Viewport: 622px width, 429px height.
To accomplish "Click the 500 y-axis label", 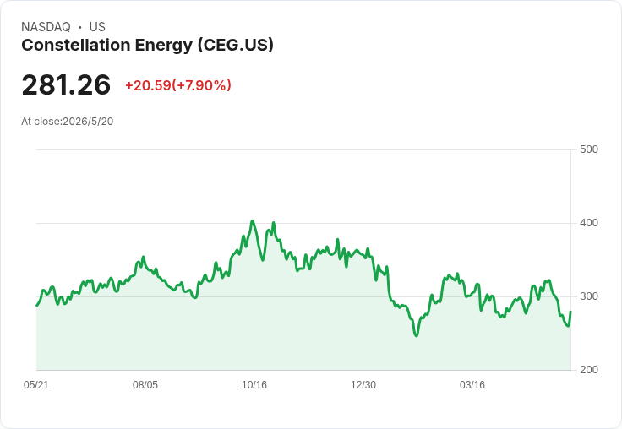I will 589,149.
